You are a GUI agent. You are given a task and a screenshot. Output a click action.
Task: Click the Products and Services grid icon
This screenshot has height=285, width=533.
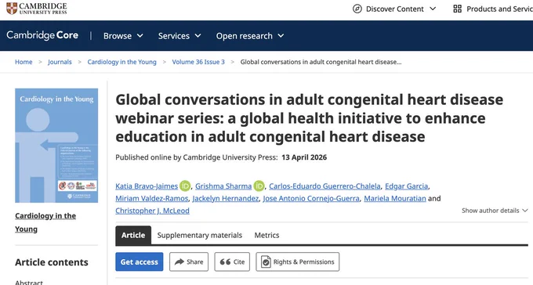[x=458, y=9]
